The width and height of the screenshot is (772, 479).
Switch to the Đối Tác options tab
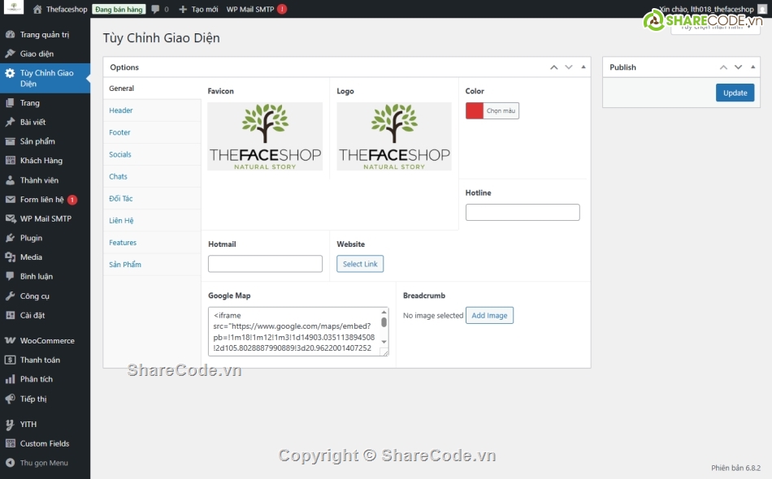(152, 199)
